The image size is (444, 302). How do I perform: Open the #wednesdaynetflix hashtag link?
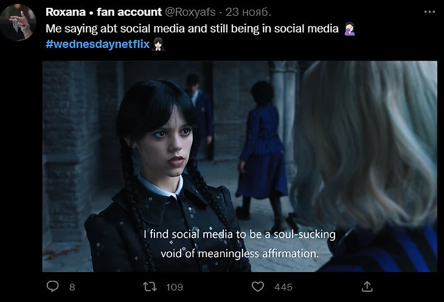pos(97,44)
